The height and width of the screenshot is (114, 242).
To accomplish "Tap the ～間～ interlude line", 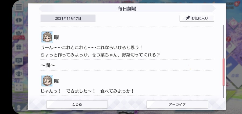I will coord(48,66).
